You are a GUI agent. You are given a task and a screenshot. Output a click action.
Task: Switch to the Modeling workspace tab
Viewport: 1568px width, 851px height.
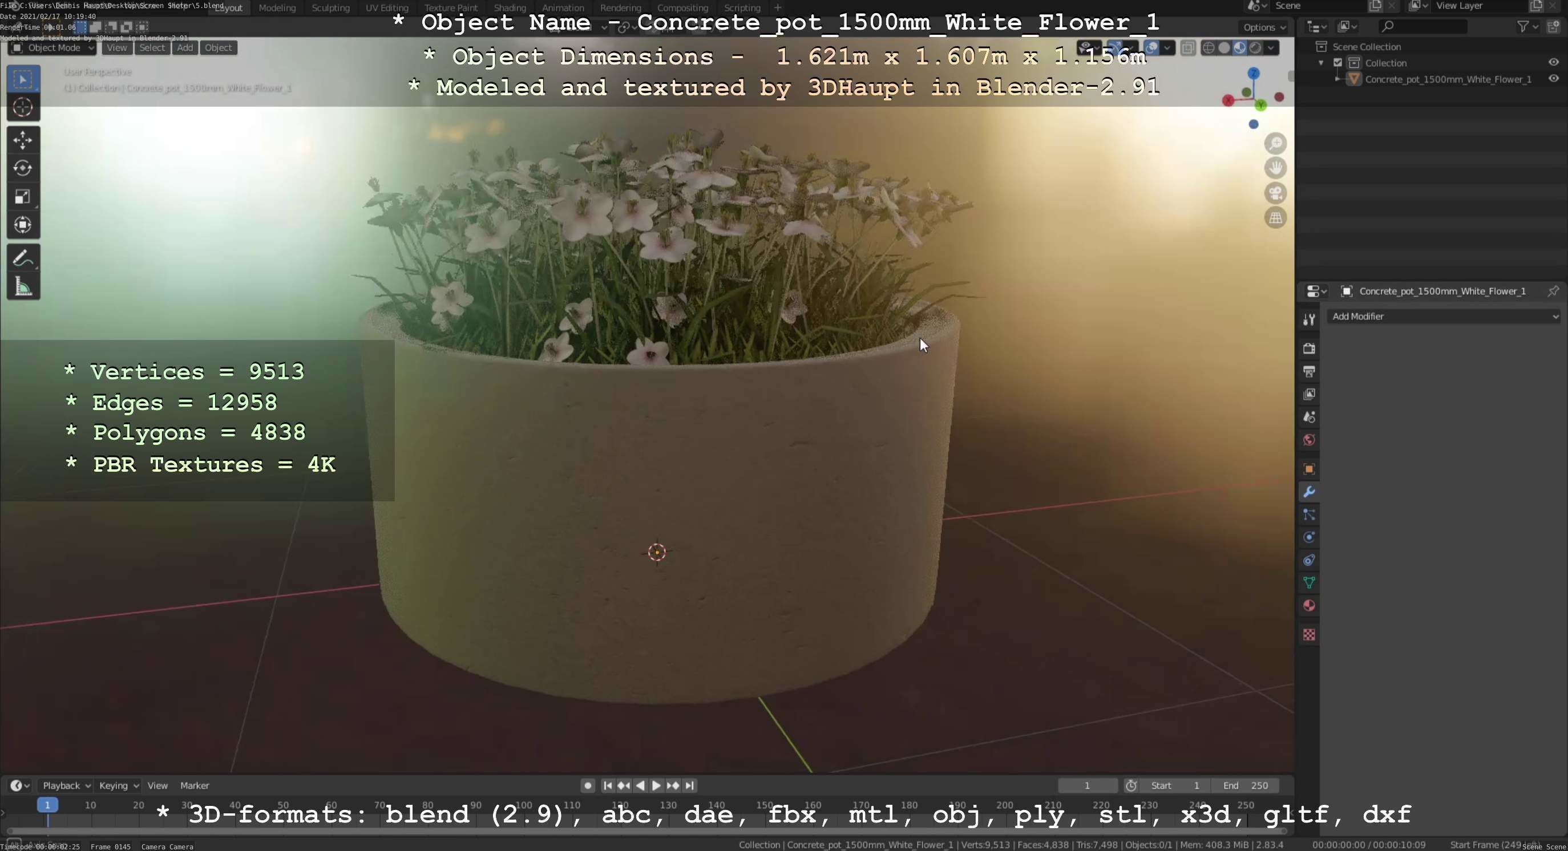[x=277, y=8]
